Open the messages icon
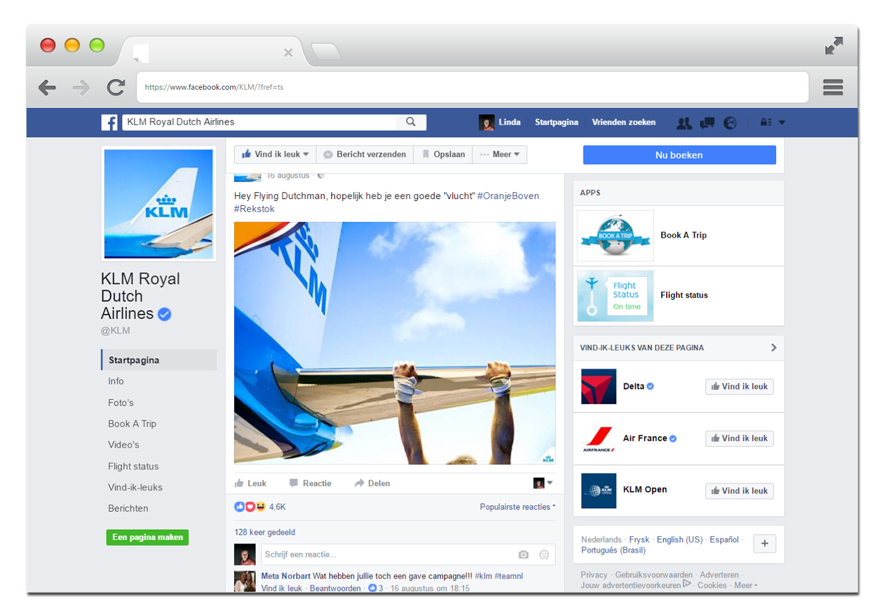The image size is (886, 615). tap(707, 123)
